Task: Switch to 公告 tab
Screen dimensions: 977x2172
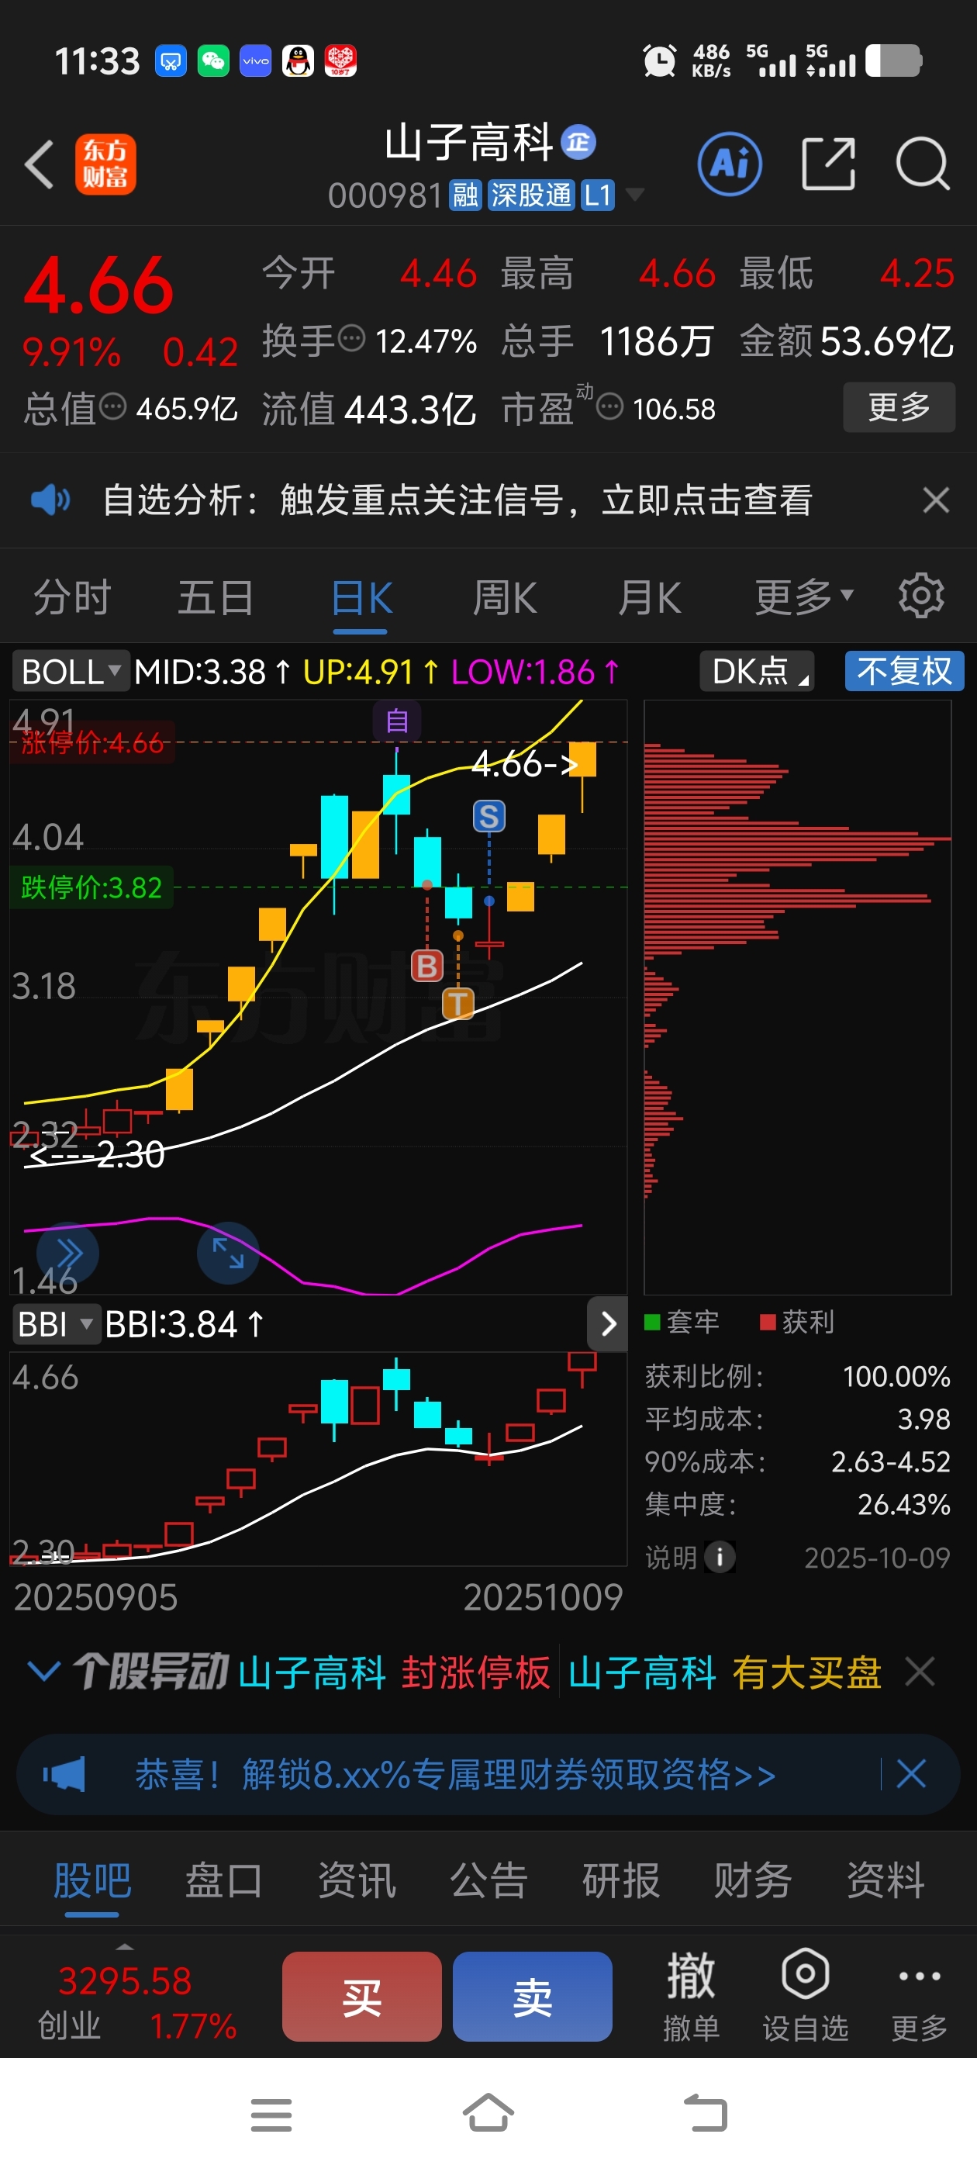Action: tap(489, 1880)
